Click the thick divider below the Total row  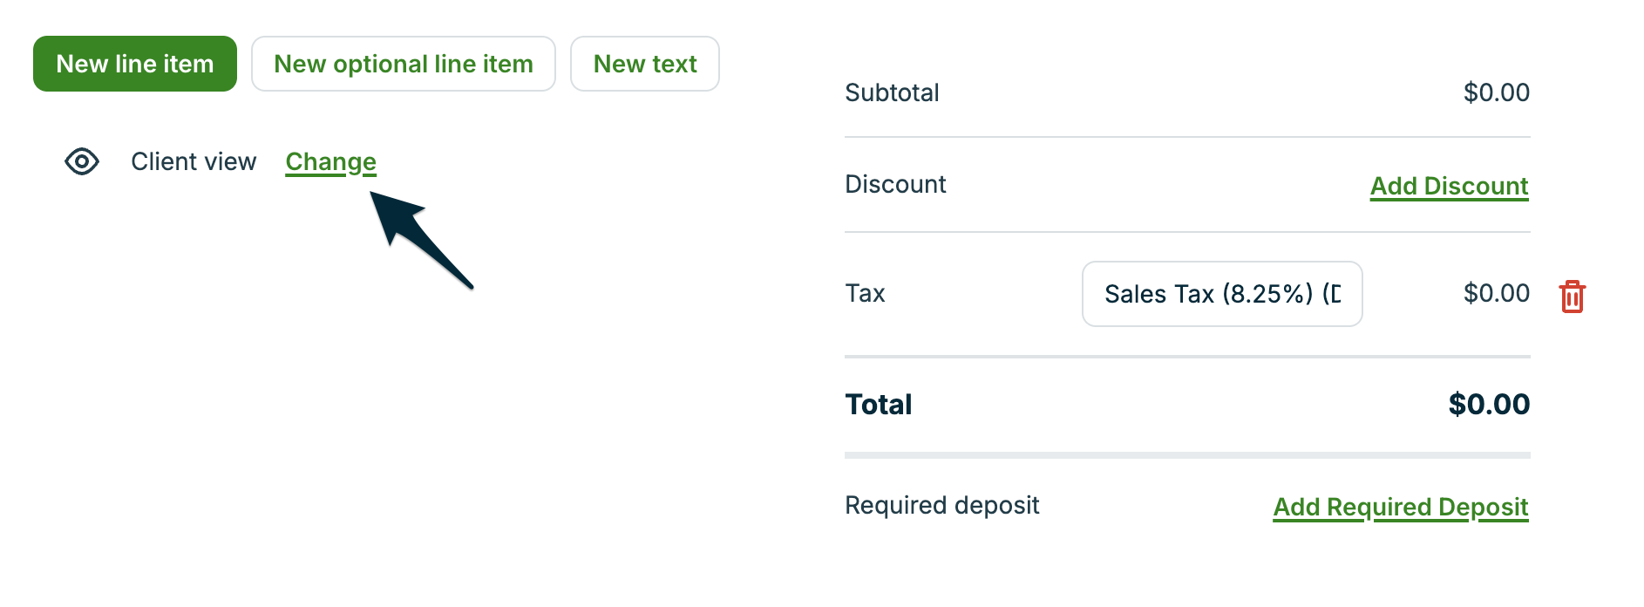point(1186,455)
